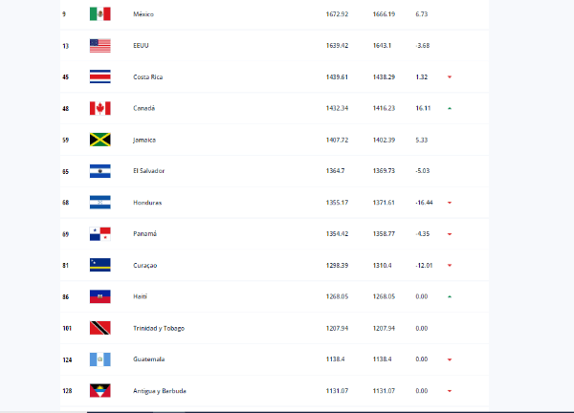
Task: Click the red down arrow for Honduras
Action: 450,203
